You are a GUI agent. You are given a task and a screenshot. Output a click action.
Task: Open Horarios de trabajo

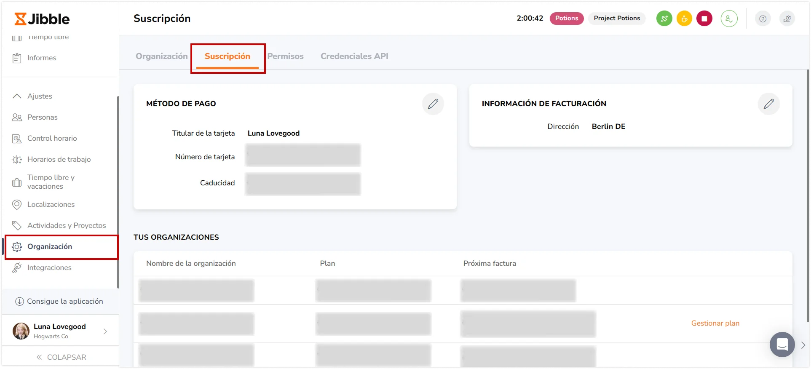pyautogui.click(x=59, y=159)
